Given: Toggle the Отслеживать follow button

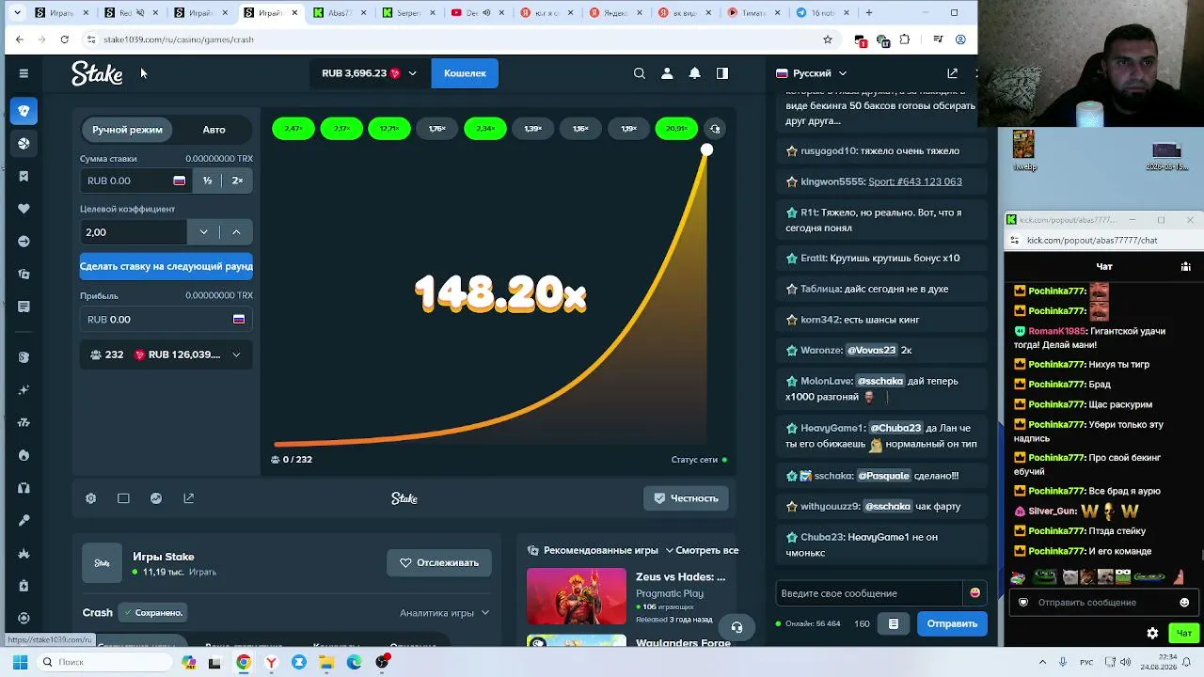Looking at the screenshot, I should coord(439,563).
